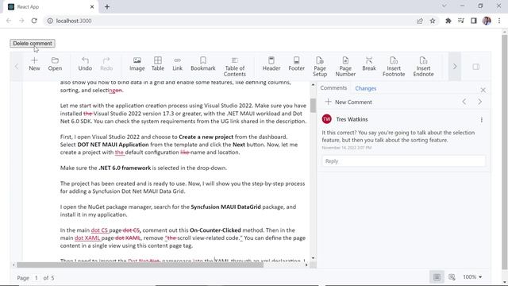Screen dimensions: 508x286
Task: Insert a Table
Action: pyautogui.click(x=158, y=64)
